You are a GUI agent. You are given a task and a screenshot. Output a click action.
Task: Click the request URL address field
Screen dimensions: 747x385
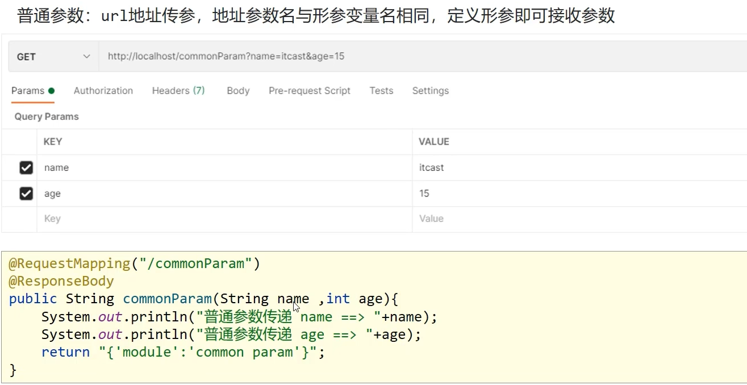coord(398,57)
